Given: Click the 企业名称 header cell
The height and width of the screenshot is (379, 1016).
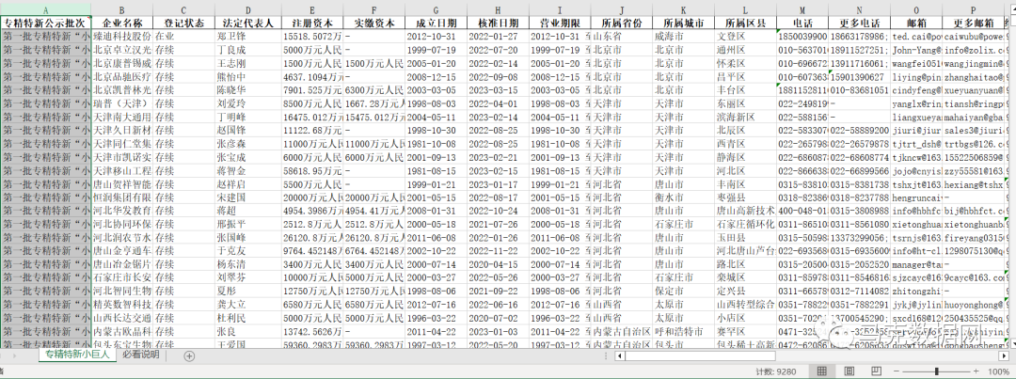Looking at the screenshot, I should click(121, 23).
